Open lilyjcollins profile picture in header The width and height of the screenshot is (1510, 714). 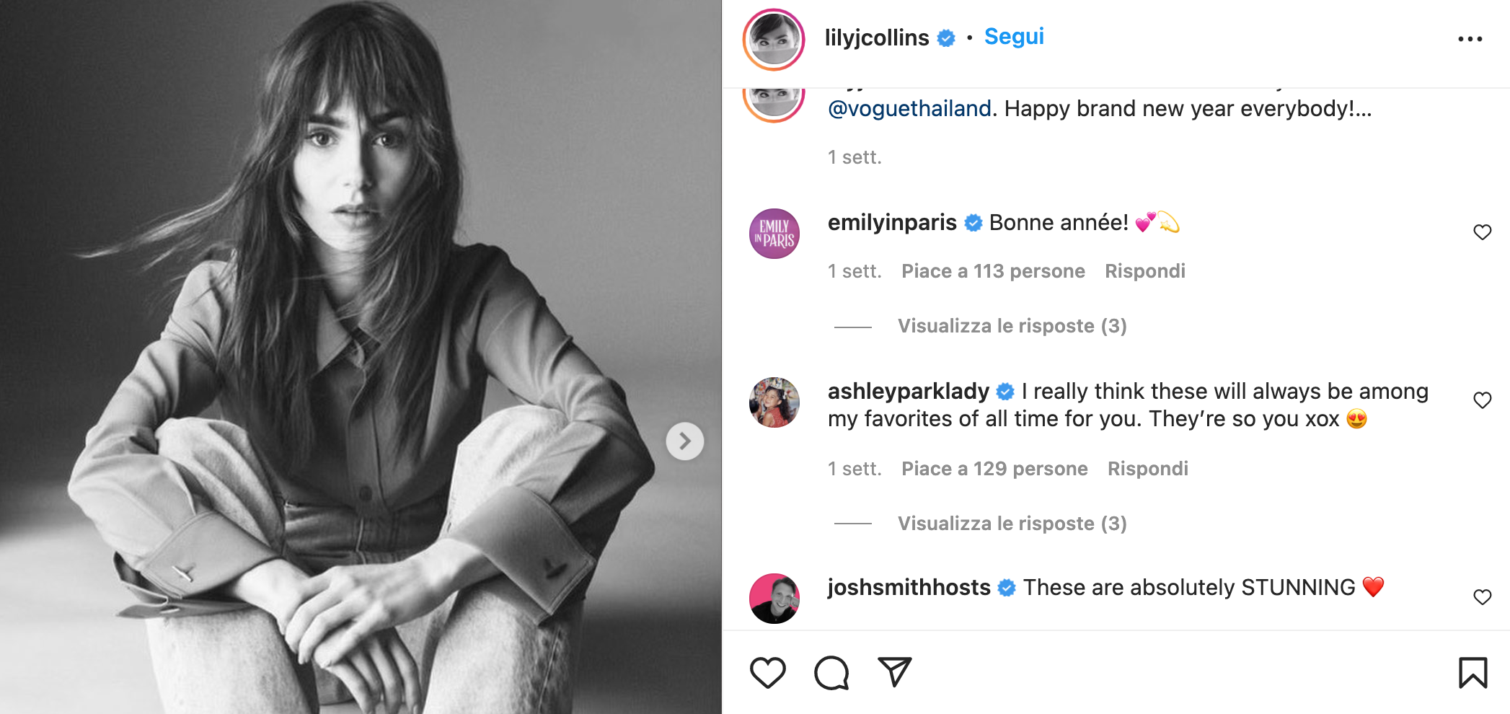(x=774, y=40)
